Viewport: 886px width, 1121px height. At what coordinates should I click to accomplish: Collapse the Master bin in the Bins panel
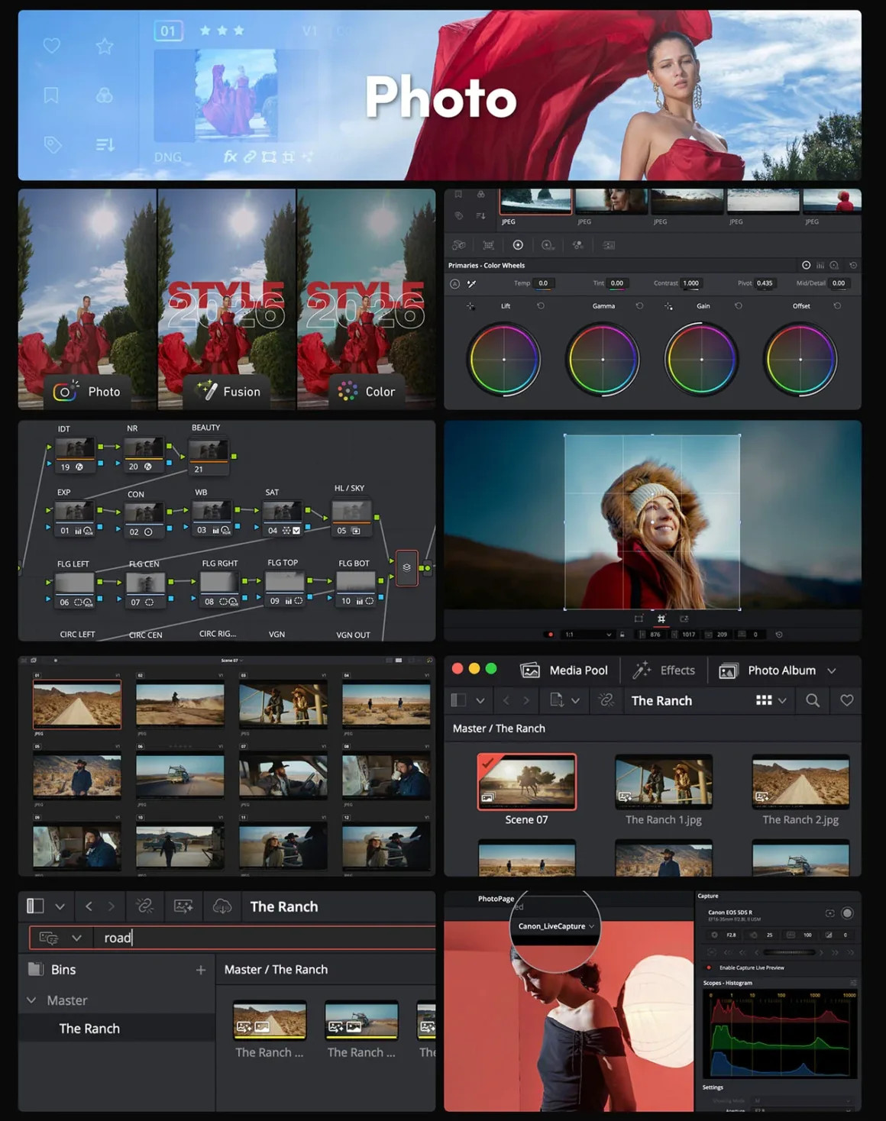tap(32, 1000)
